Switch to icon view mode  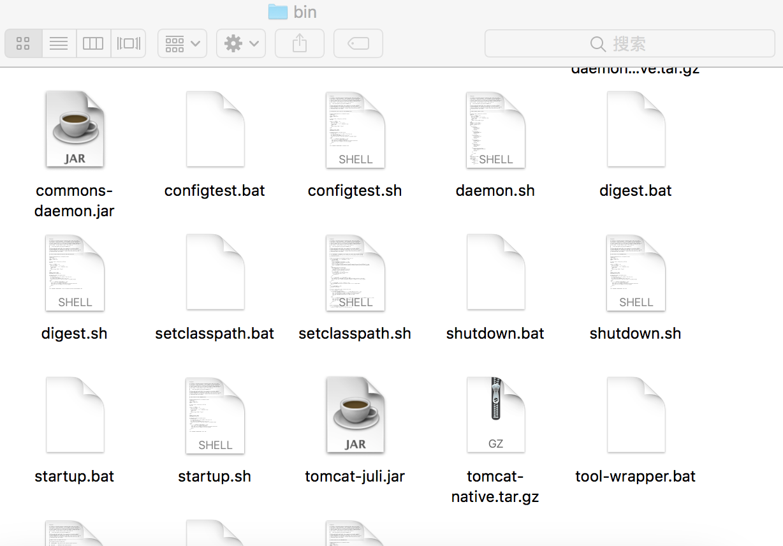24,43
